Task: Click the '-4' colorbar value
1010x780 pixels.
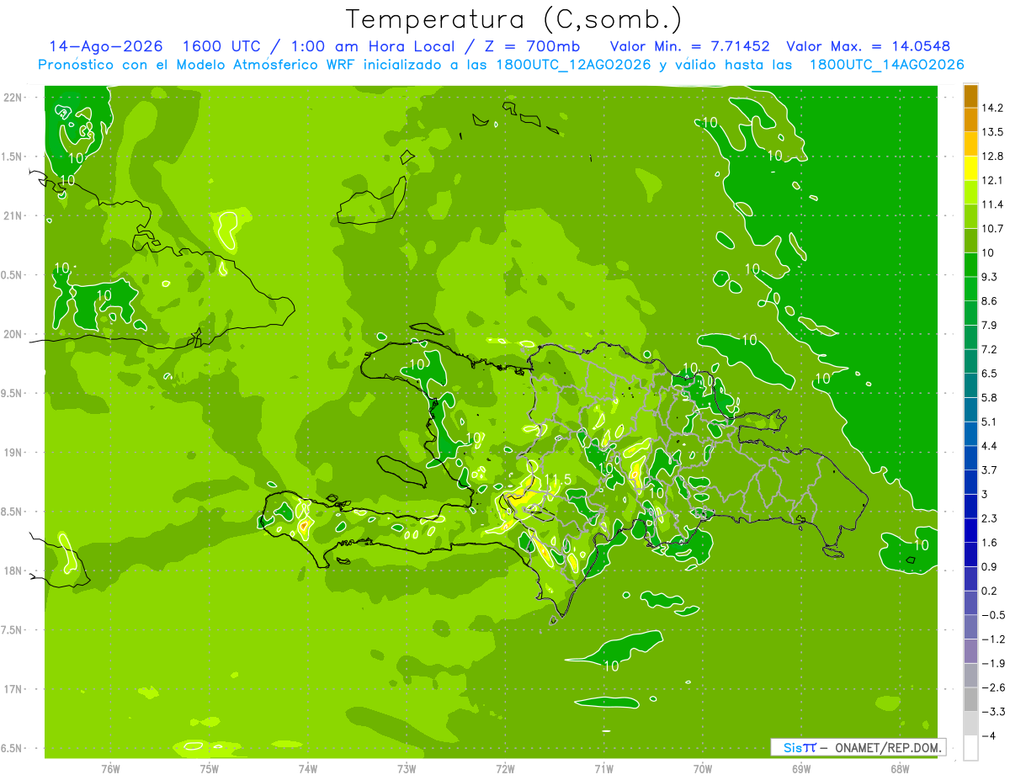Action: click(989, 735)
